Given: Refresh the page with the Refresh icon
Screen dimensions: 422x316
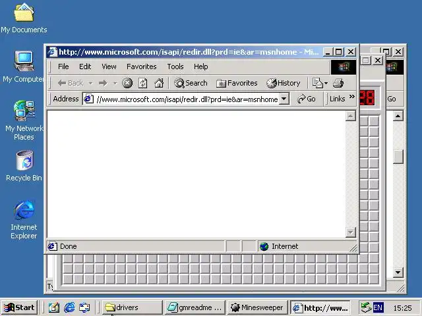Looking at the screenshot, I should coord(143,83).
